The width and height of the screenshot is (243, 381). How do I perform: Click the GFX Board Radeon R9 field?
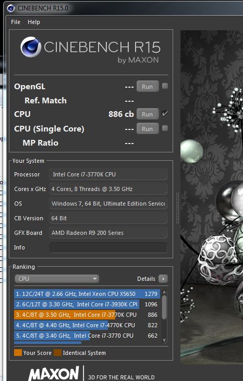point(108,233)
